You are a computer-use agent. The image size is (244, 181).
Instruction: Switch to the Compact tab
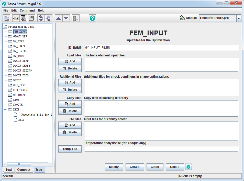click(24, 170)
